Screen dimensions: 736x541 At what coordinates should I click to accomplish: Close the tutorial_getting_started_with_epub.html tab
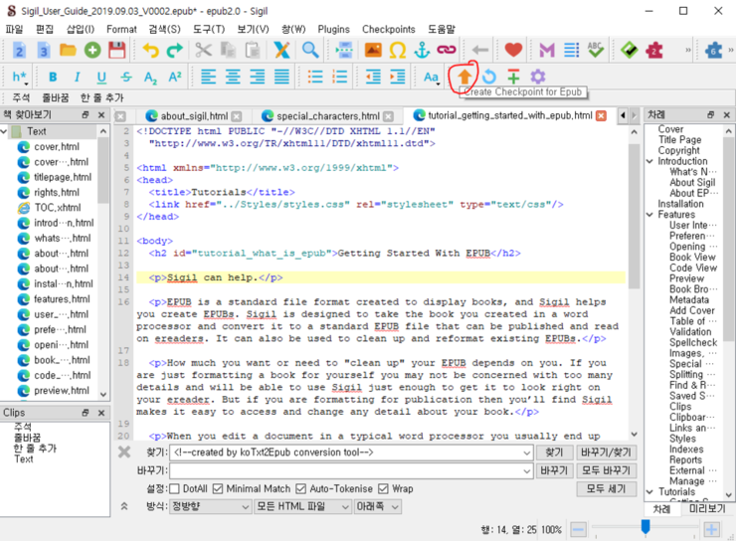[x=601, y=115]
